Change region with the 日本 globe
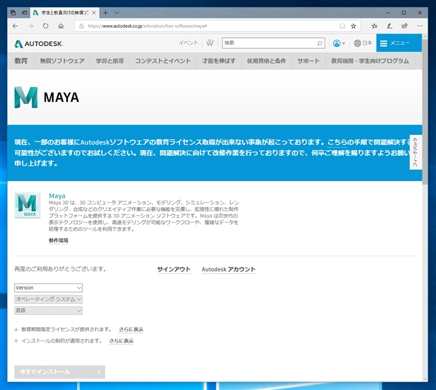The width and height of the screenshot is (436, 390). click(363, 43)
